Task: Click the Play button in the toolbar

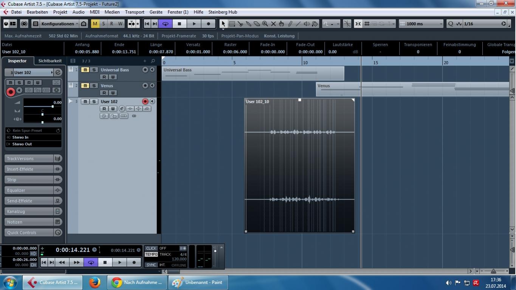Action: pyautogui.click(x=194, y=24)
